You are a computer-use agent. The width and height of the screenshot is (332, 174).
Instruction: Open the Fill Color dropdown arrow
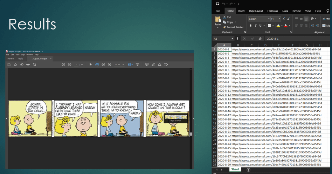pos(282,26)
